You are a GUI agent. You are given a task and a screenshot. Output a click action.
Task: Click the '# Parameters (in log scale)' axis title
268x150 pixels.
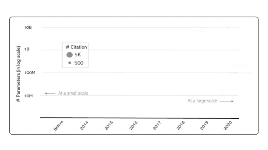click(18, 74)
